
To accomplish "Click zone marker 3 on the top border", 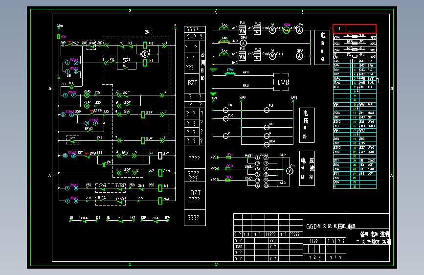I will (130, 11).
